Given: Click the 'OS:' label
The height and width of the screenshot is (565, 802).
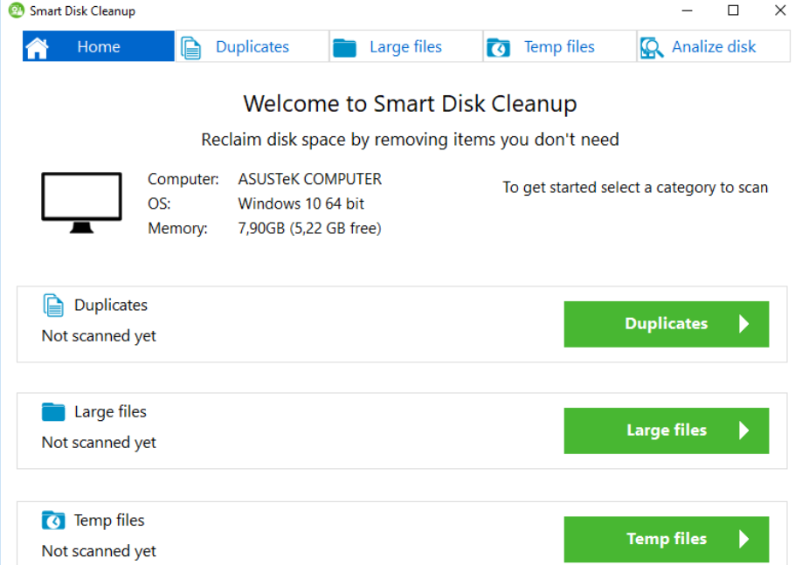Looking at the screenshot, I should pos(159,203).
